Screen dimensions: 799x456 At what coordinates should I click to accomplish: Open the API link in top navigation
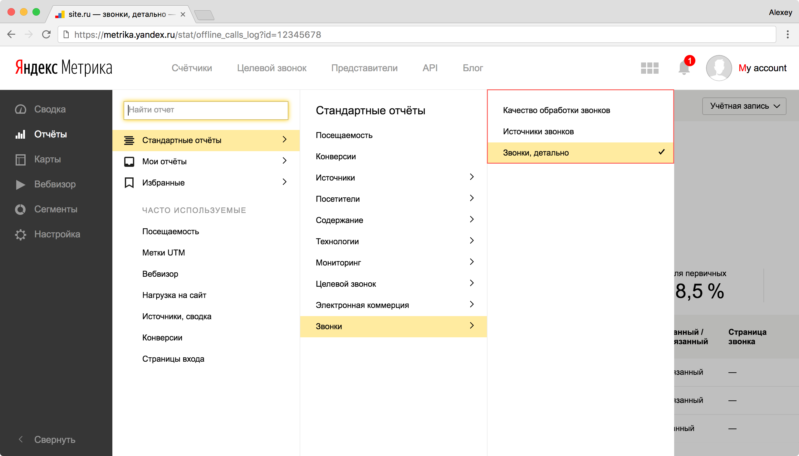[x=430, y=68]
